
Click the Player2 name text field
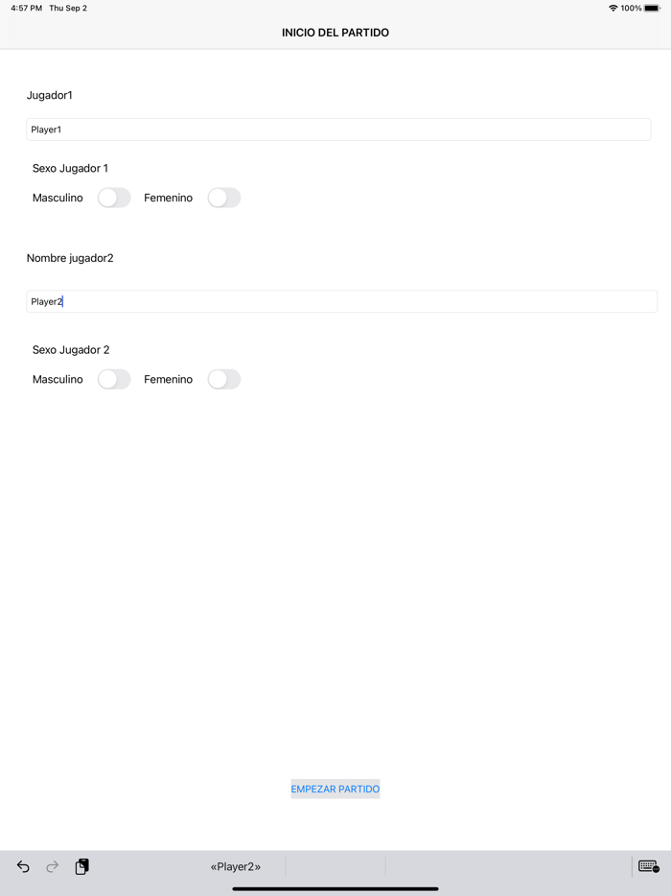pyautogui.click(x=341, y=301)
